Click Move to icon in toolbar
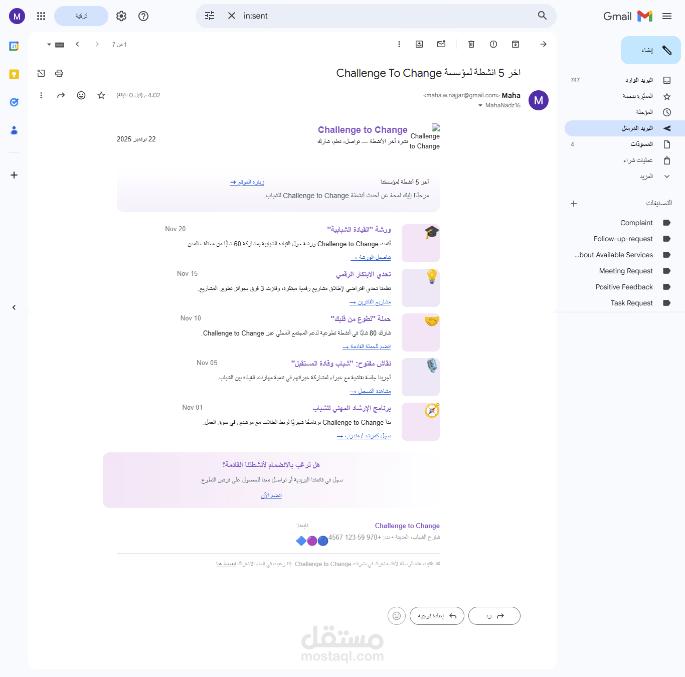This screenshot has width=685, height=677. (x=419, y=44)
